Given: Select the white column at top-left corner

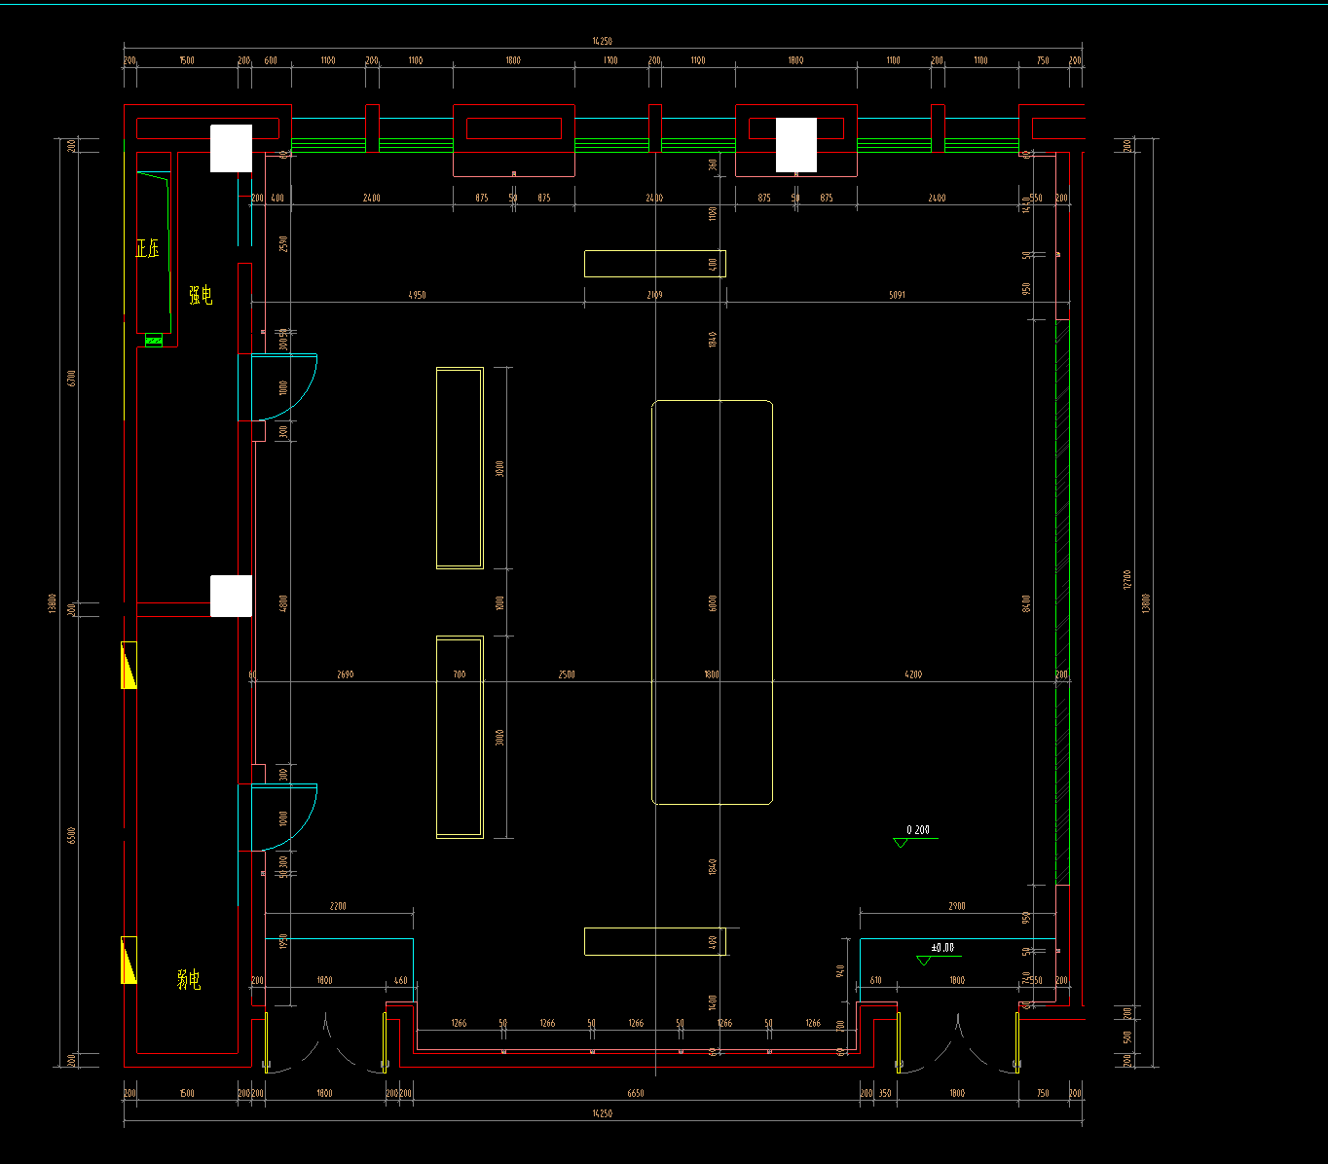Looking at the screenshot, I should tap(232, 148).
